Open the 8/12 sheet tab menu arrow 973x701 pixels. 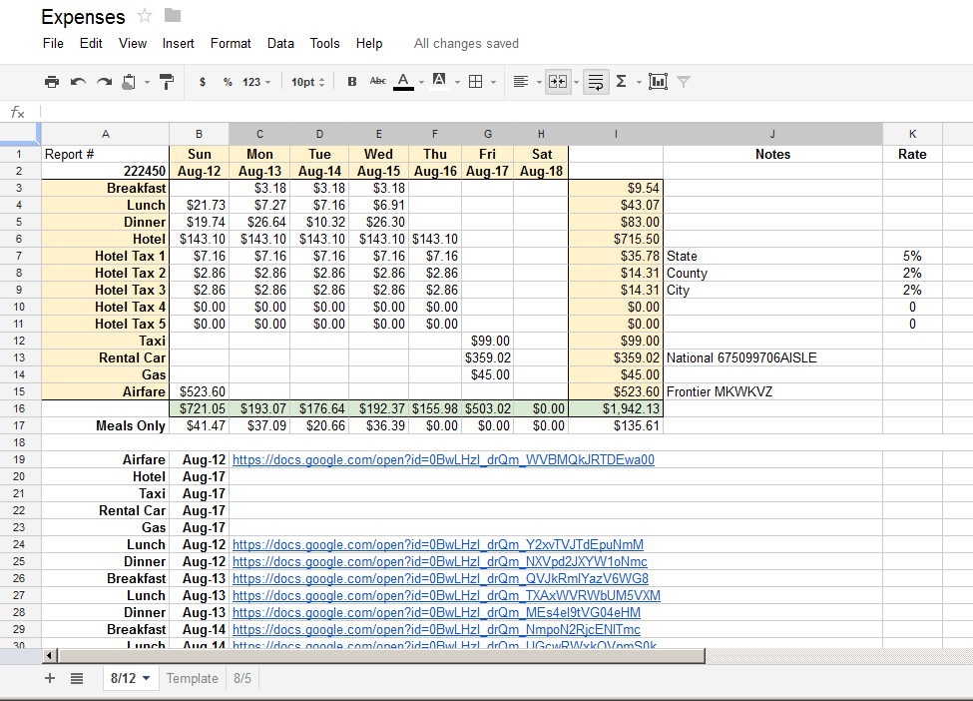coord(148,678)
